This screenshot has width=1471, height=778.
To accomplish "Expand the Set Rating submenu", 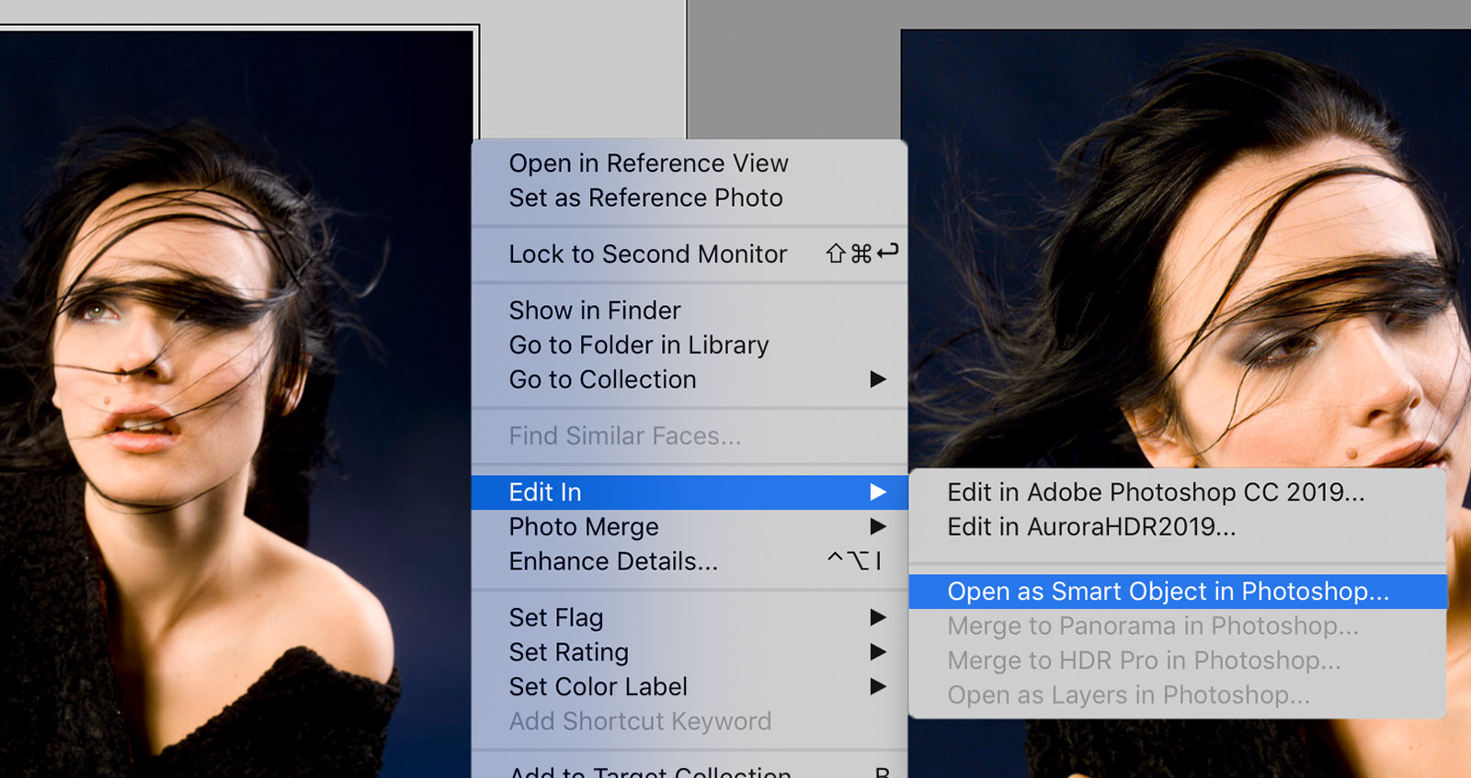I will point(878,652).
